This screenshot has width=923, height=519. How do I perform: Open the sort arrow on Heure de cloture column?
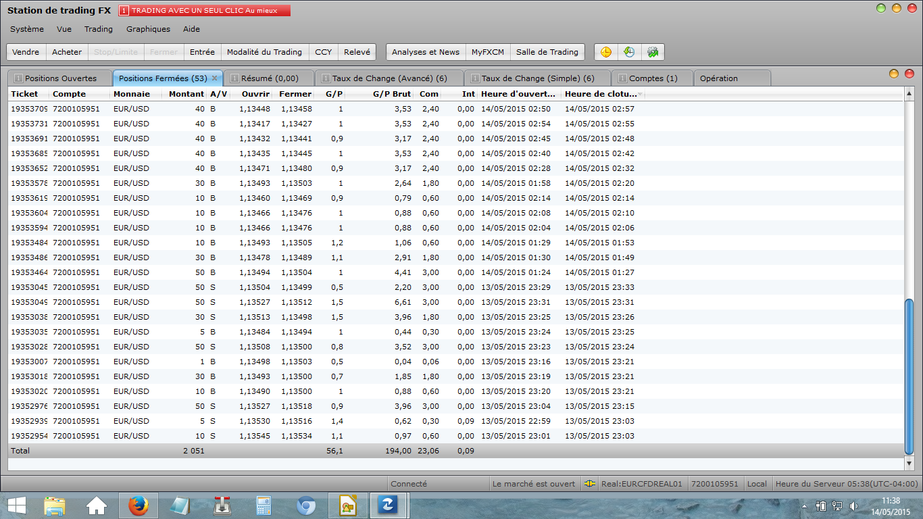pos(640,94)
